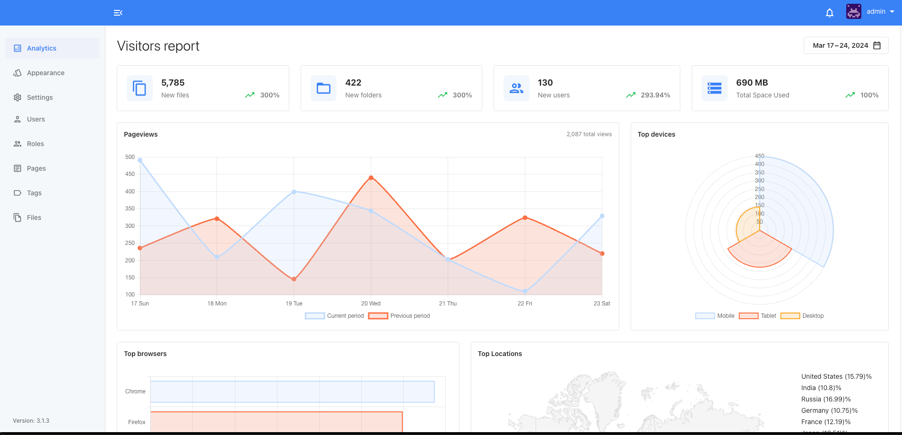
Task: Open the notifications bell
Action: (x=829, y=13)
